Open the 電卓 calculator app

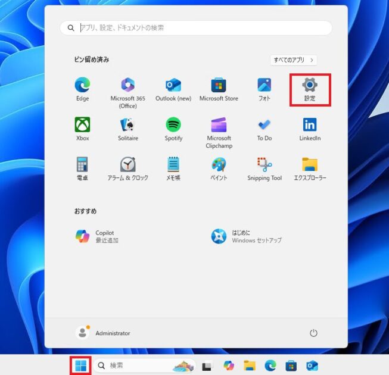(82, 168)
